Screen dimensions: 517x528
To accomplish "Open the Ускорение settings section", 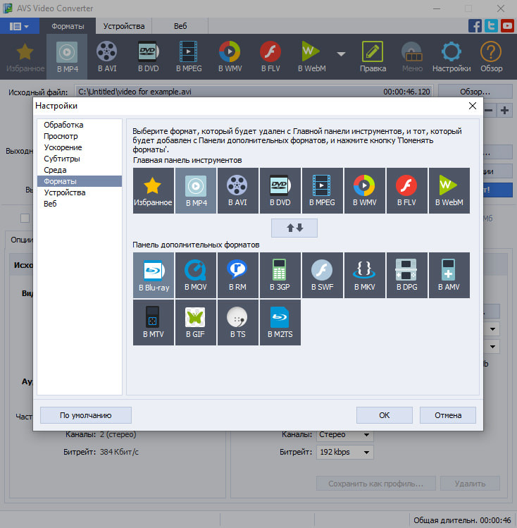I will 80,147.
